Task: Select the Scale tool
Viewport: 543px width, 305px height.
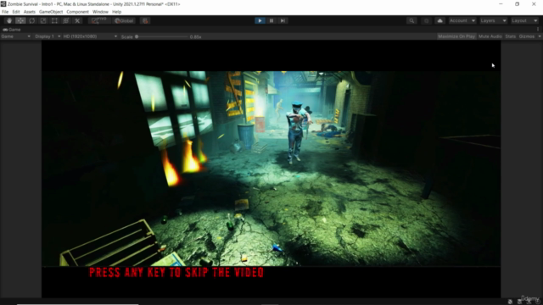Action: tap(43, 20)
